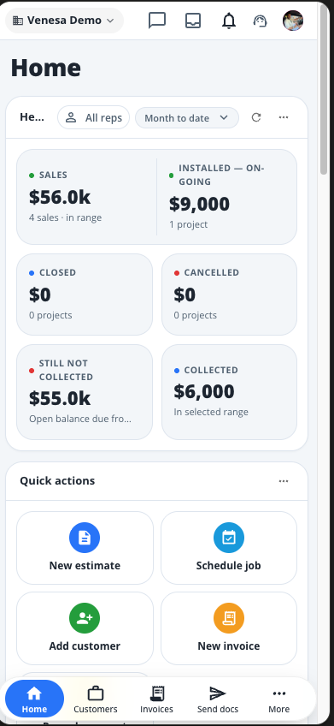This screenshot has width=334, height=726.
Task: Open the inbox tray icon
Action: (x=193, y=21)
